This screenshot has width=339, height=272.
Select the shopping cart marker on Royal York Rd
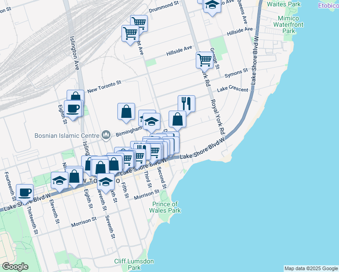pyautogui.click(x=205, y=60)
